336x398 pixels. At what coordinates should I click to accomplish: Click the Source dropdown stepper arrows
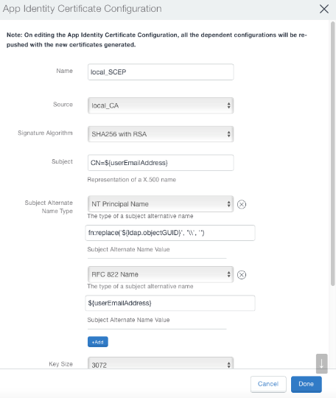tap(228, 105)
